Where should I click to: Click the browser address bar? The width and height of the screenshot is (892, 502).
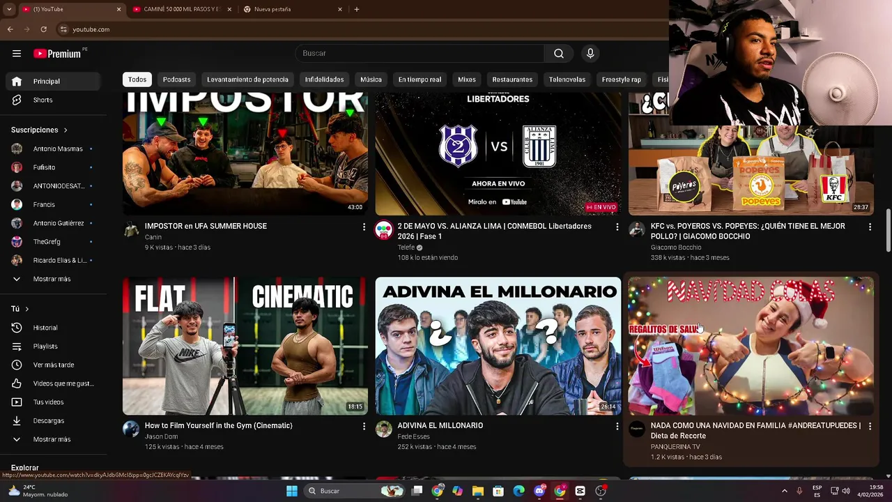tap(362, 29)
